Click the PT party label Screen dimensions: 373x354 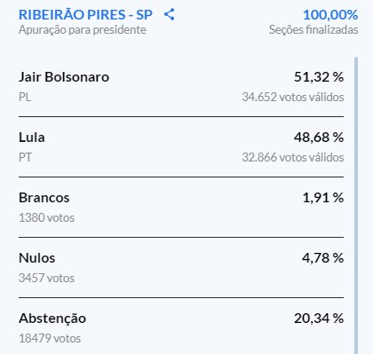(x=25, y=157)
